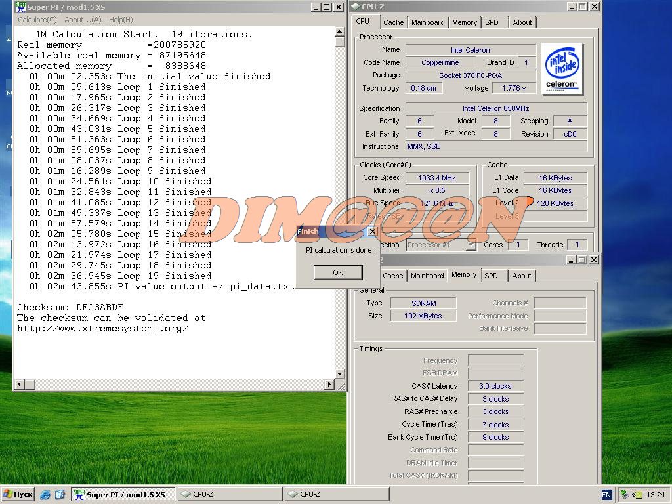Click left arrow of Super PI horizontal scrollbar
This screenshot has width=672, height=504.
pyautogui.click(x=20, y=384)
